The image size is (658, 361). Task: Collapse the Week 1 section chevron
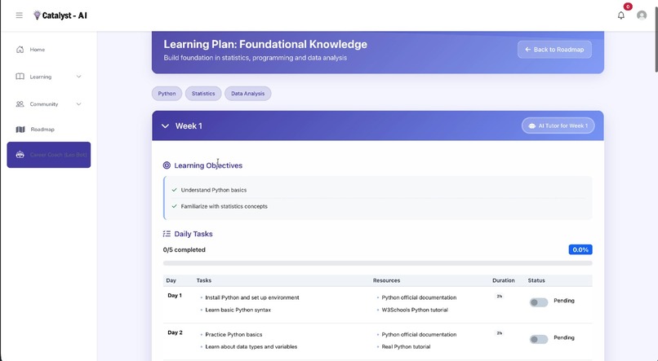tap(166, 126)
